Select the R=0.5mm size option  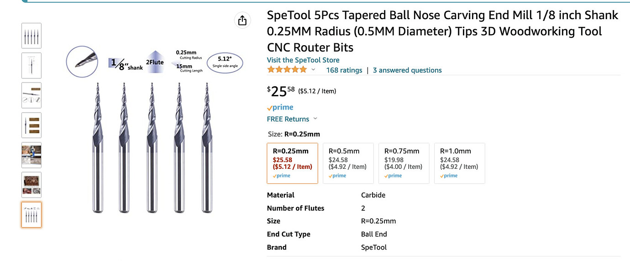(348, 163)
